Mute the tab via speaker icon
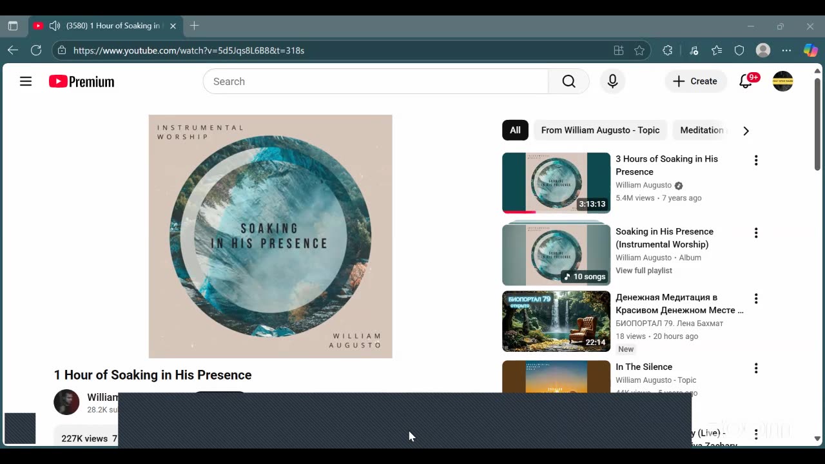Image resolution: width=825 pixels, height=464 pixels. pos(55,26)
